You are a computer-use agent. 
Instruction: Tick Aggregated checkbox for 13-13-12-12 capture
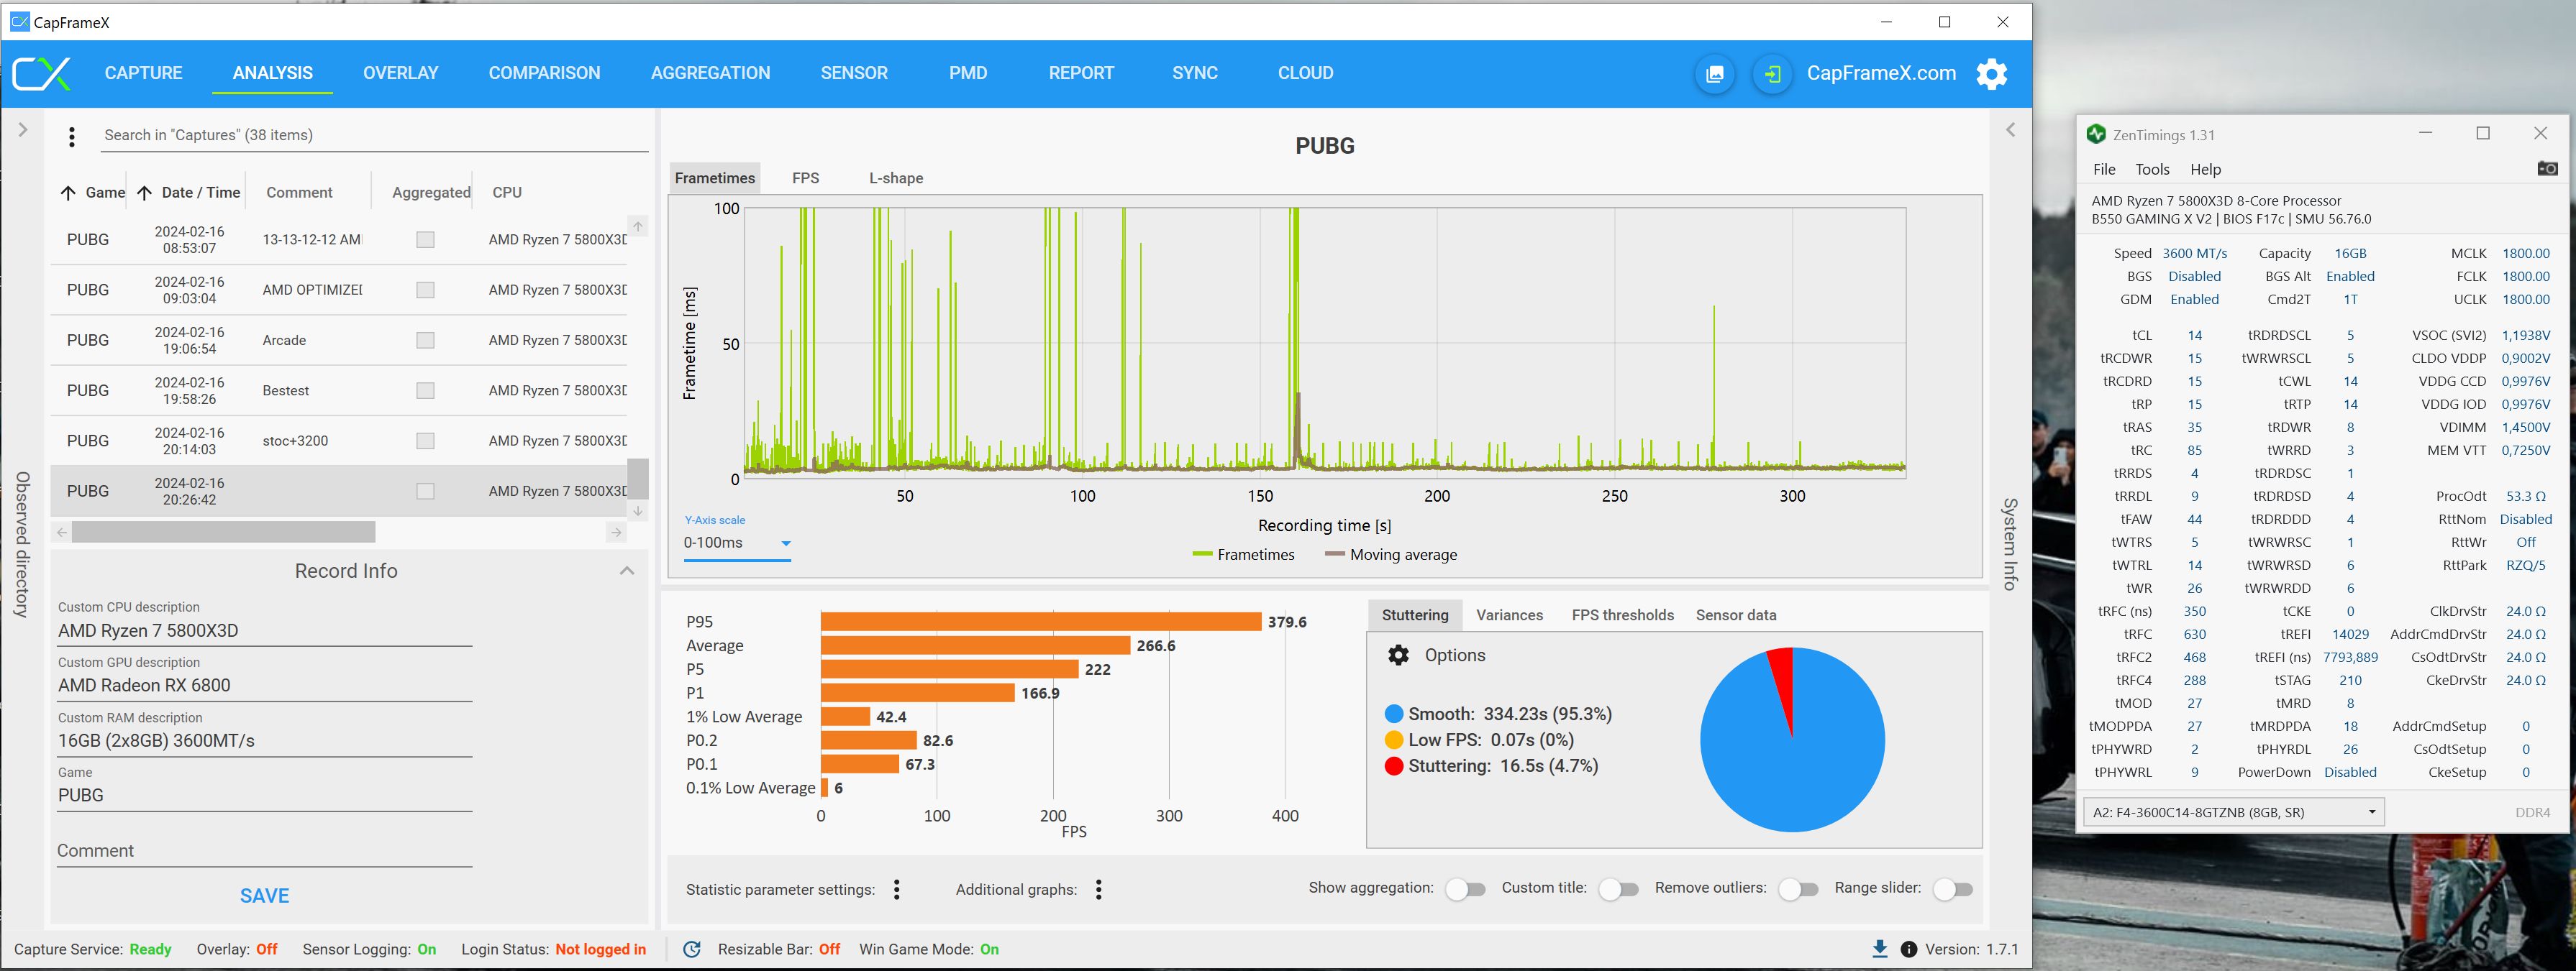tap(425, 240)
